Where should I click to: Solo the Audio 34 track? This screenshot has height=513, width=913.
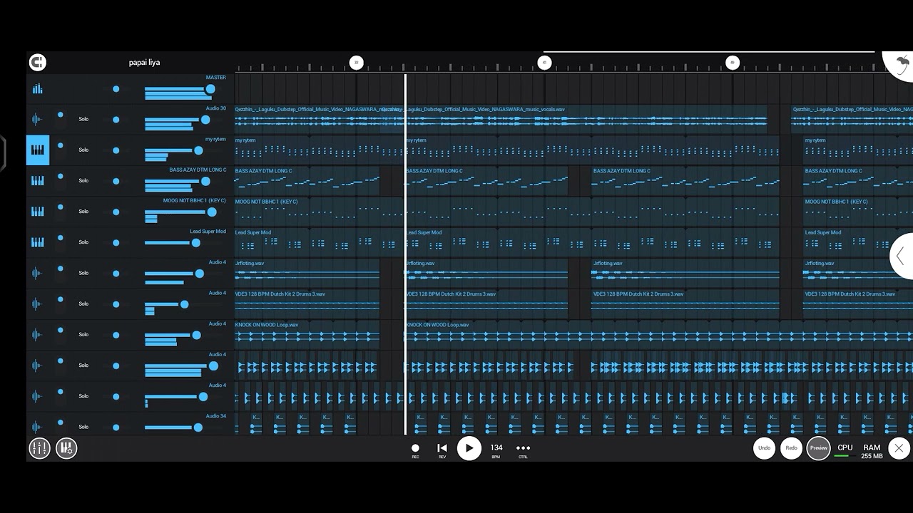tap(83, 427)
